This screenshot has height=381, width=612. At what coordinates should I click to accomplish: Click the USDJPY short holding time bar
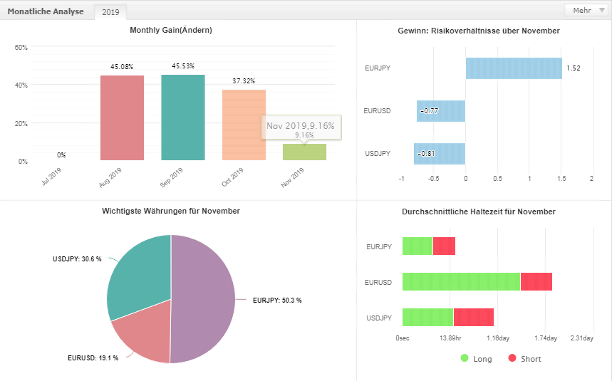[474, 317]
